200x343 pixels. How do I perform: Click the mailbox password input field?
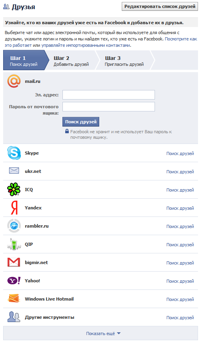109,107
